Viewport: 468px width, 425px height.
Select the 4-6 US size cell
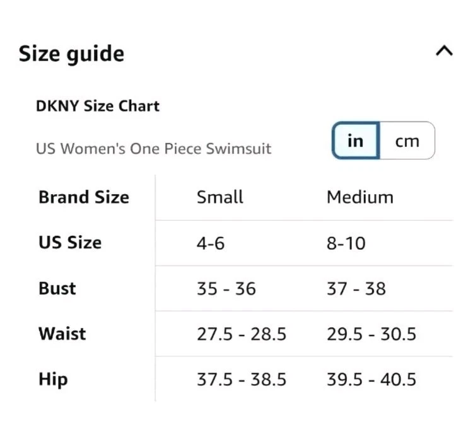click(211, 243)
